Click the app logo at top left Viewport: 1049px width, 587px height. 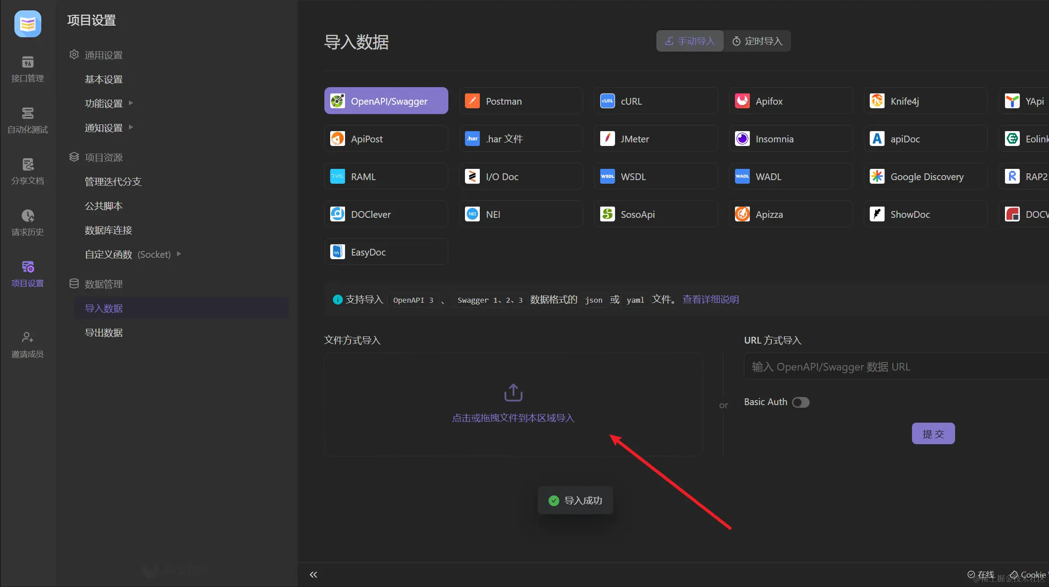click(27, 24)
